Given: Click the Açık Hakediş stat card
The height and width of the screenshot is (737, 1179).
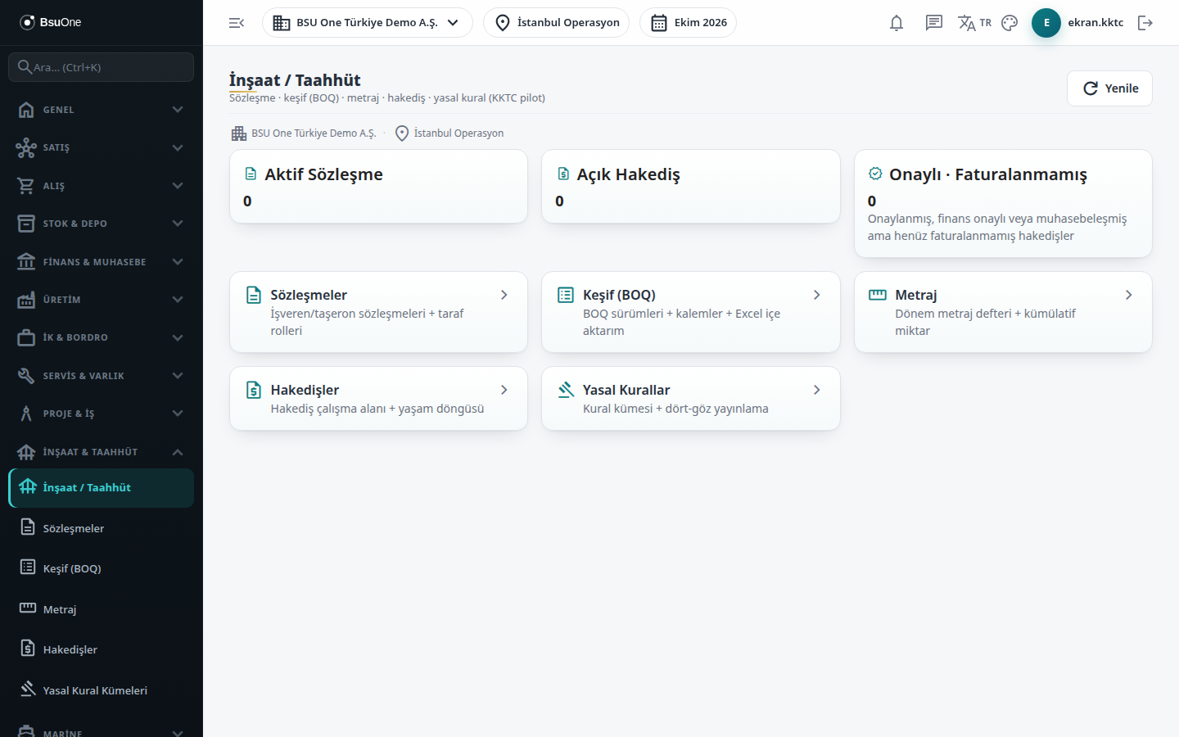Looking at the screenshot, I should pyautogui.click(x=691, y=187).
